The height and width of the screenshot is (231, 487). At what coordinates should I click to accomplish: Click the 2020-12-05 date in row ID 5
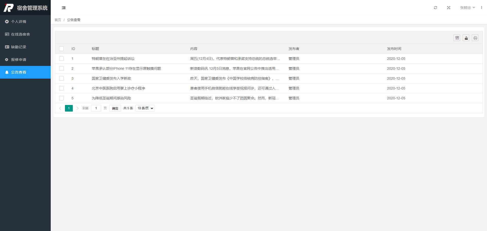396,98
